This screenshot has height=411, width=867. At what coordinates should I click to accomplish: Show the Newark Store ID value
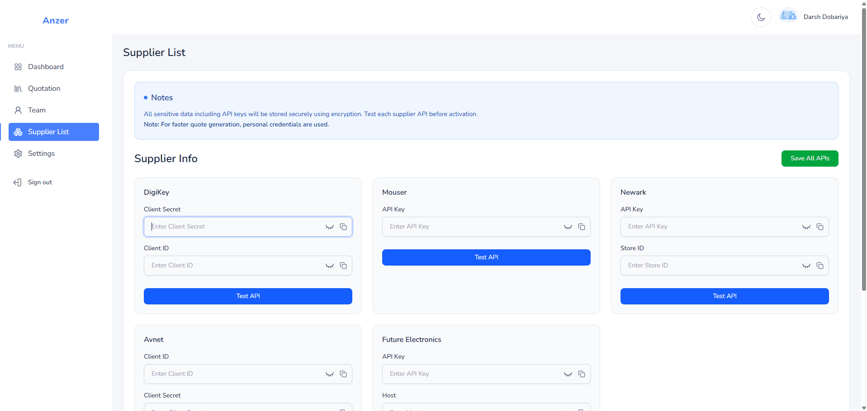pyautogui.click(x=806, y=266)
